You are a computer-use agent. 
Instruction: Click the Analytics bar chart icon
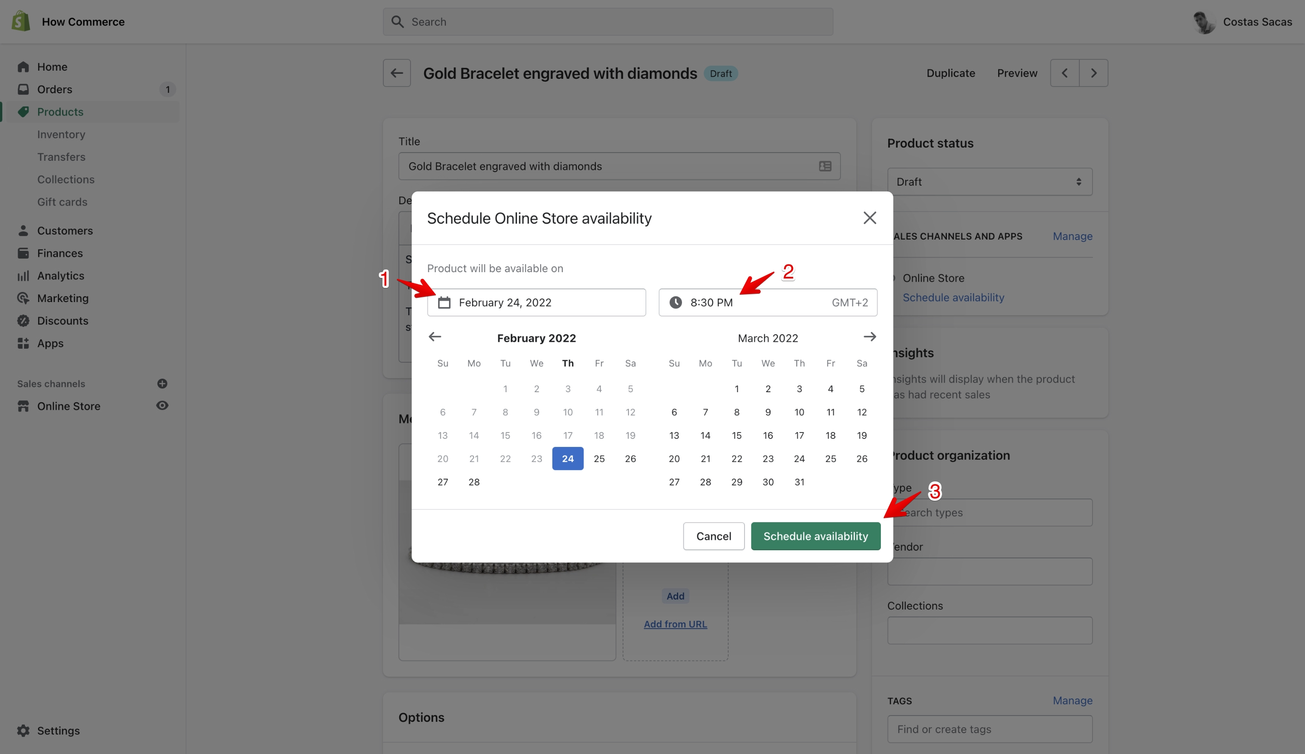23,275
